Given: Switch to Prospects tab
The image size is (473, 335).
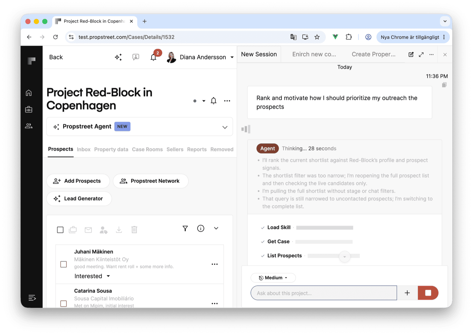Looking at the screenshot, I should (61, 149).
